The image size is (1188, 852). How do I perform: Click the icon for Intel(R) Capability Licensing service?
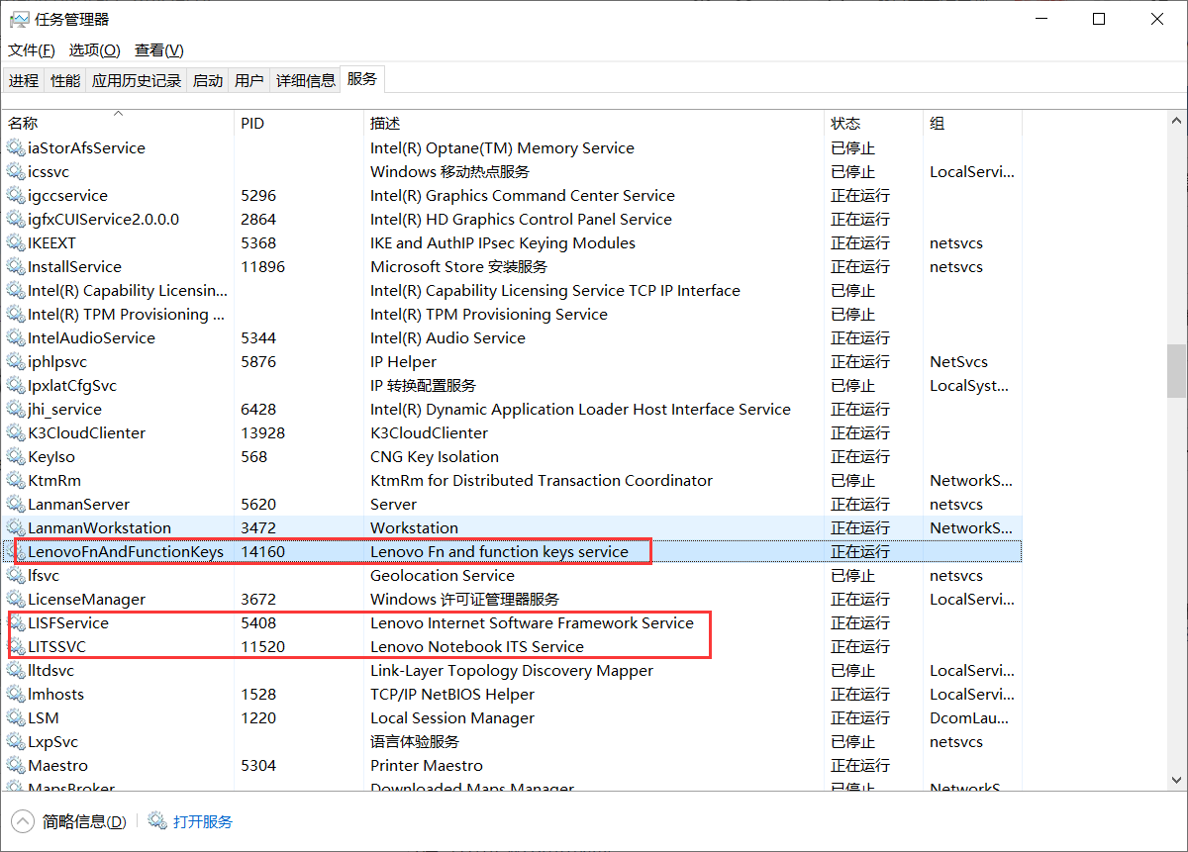[16, 291]
